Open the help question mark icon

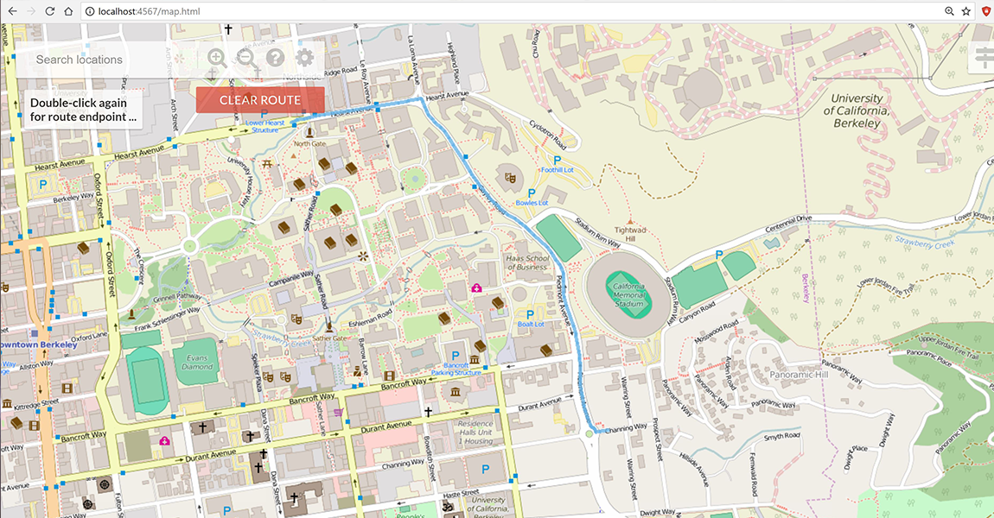275,58
